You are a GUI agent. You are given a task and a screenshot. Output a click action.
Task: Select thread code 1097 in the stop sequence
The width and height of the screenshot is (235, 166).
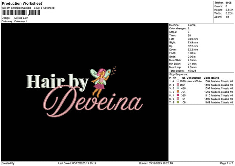click(207, 88)
